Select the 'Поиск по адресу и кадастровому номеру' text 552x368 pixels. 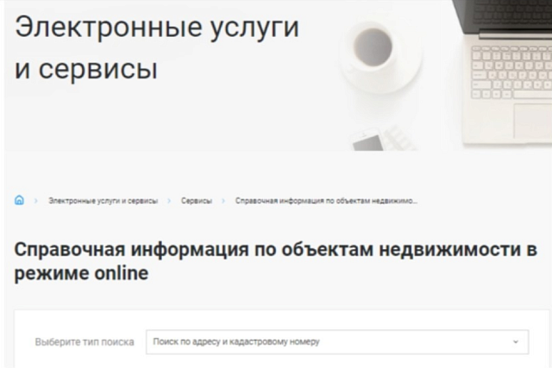click(x=236, y=341)
